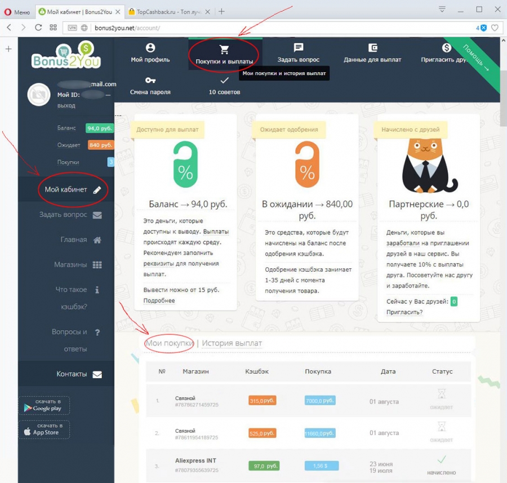This screenshot has width=507, height=483.
Task: Click the site info globe icon
Action: click(x=84, y=28)
